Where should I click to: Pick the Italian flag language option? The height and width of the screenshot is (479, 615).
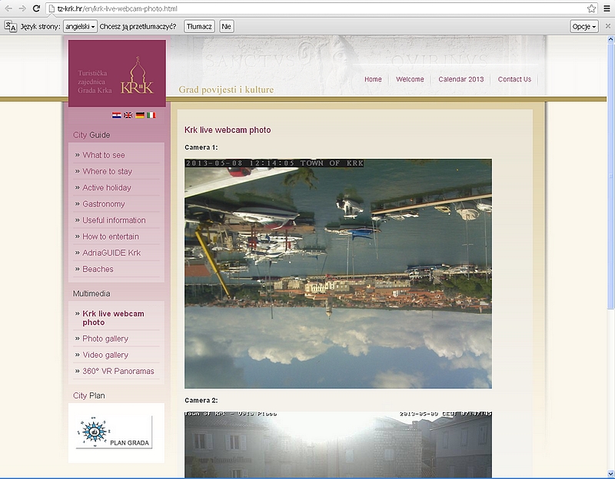coord(151,115)
